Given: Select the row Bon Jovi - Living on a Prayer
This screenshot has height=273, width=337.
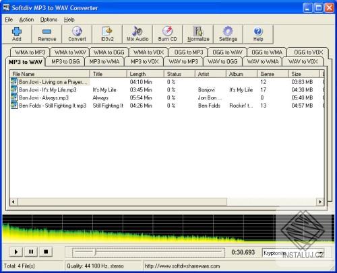Looking at the screenshot, I should click(167, 82).
